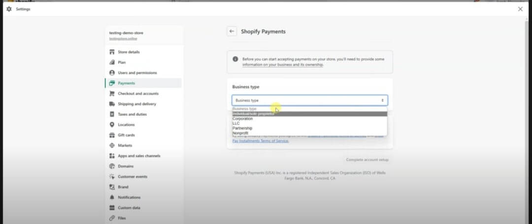Image resolution: width=532 pixels, height=224 pixels.
Task: Click the greyed Business type placeholder option
Action: click(309, 109)
